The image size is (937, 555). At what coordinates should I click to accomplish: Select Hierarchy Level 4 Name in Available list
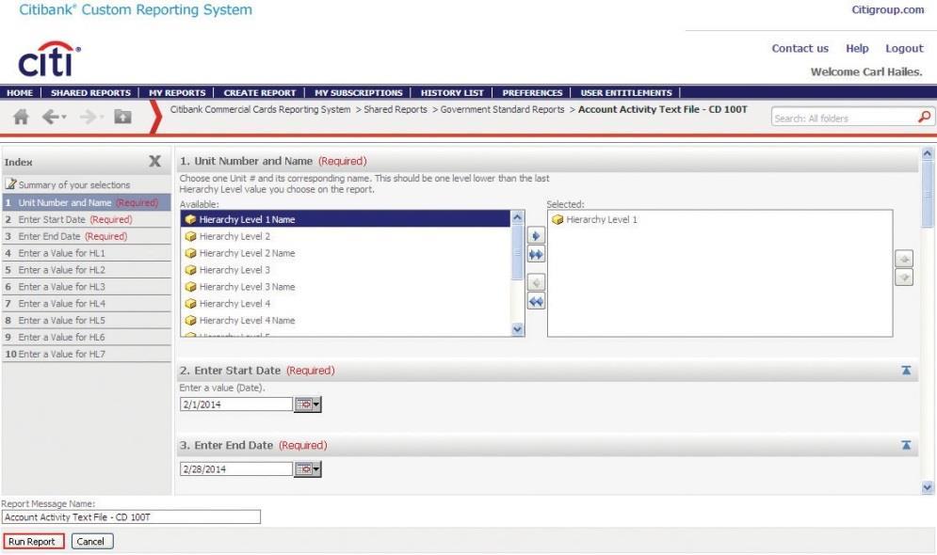(x=346, y=320)
